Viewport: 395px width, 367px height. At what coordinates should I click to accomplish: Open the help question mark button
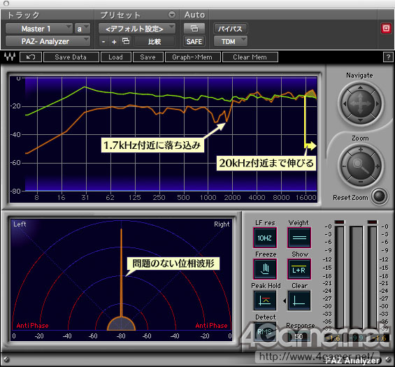pyautogui.click(x=388, y=57)
